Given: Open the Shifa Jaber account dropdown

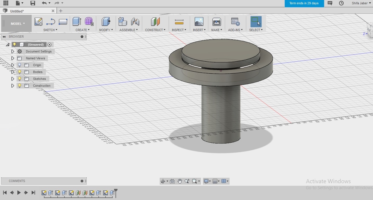Looking at the screenshot, I should pos(362,3).
